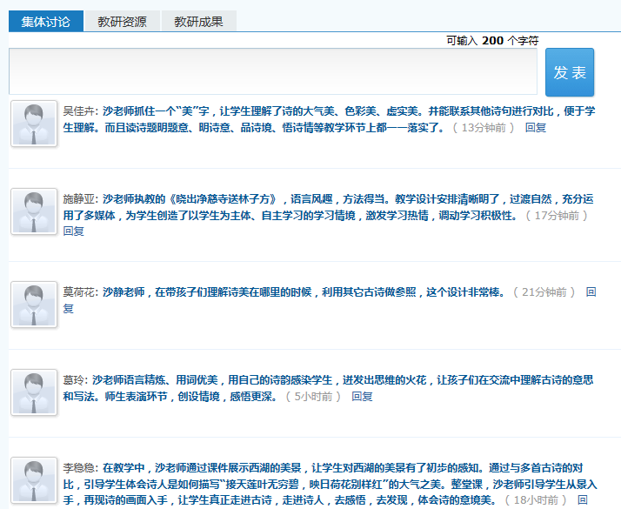Switch to the 集体讨论 tab

(x=46, y=22)
